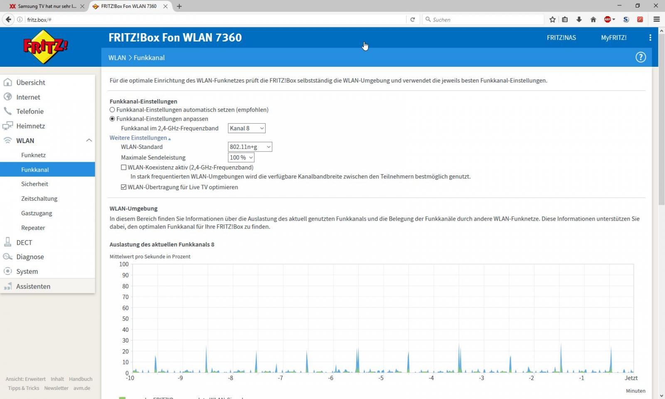Click the phone icon beside Telefonie
This screenshot has width=665, height=399.
(x=7, y=111)
